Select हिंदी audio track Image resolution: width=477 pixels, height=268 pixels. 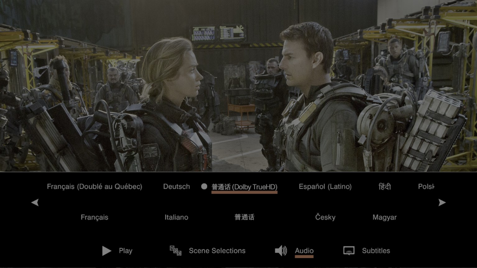point(385,187)
